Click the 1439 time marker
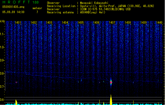 point(143,23)
